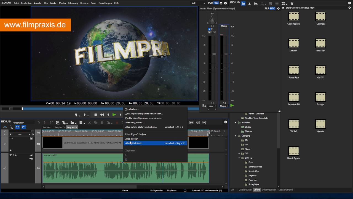Switch to Sequenz2 tab
Image resolution: width=353 pixels, height=199 pixels.
(60, 127)
